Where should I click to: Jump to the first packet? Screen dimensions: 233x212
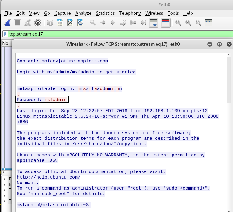[x=133, y=23]
